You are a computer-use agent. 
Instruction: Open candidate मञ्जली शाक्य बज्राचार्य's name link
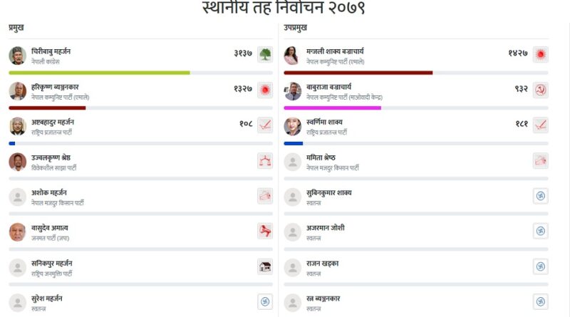click(334, 51)
